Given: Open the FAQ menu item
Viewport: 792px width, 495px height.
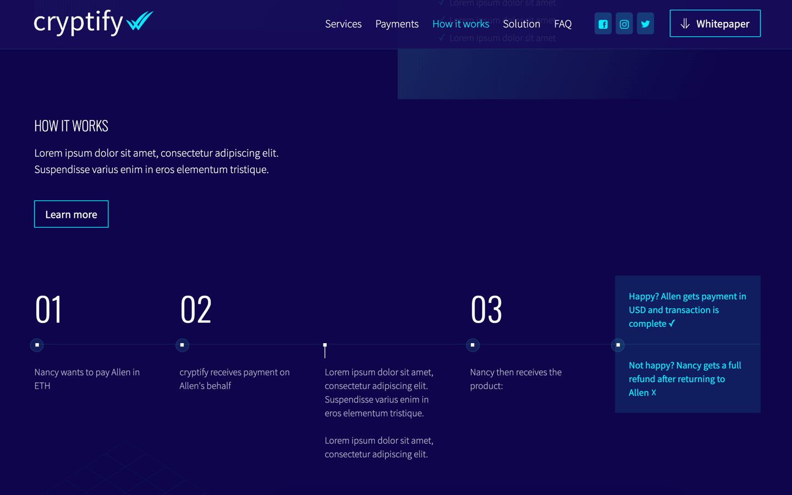Looking at the screenshot, I should [563, 24].
